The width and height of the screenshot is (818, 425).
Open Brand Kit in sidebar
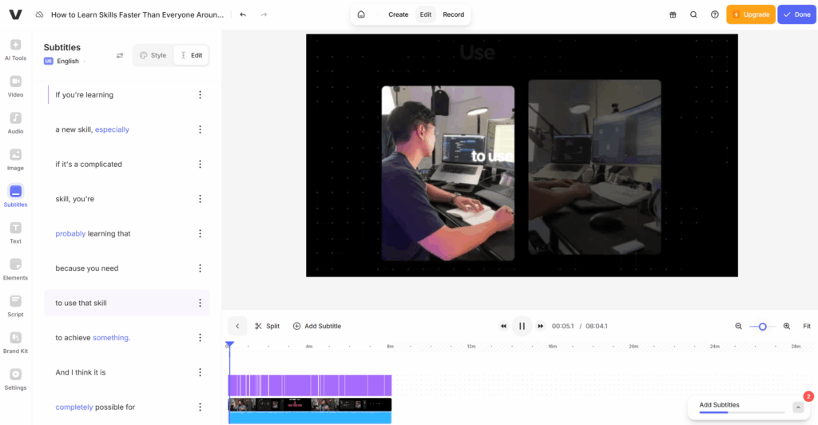pos(16,343)
